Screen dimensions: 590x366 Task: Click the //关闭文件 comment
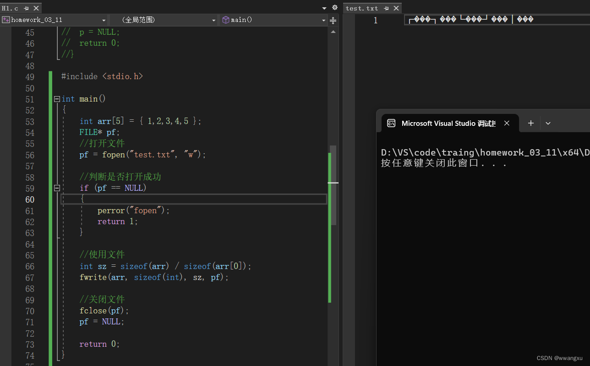click(102, 299)
